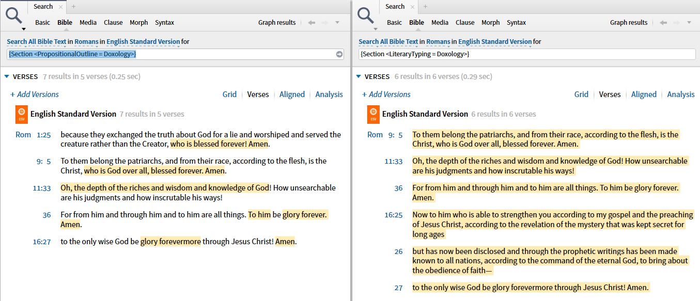Select Clause search type in right panel

[x=465, y=23]
